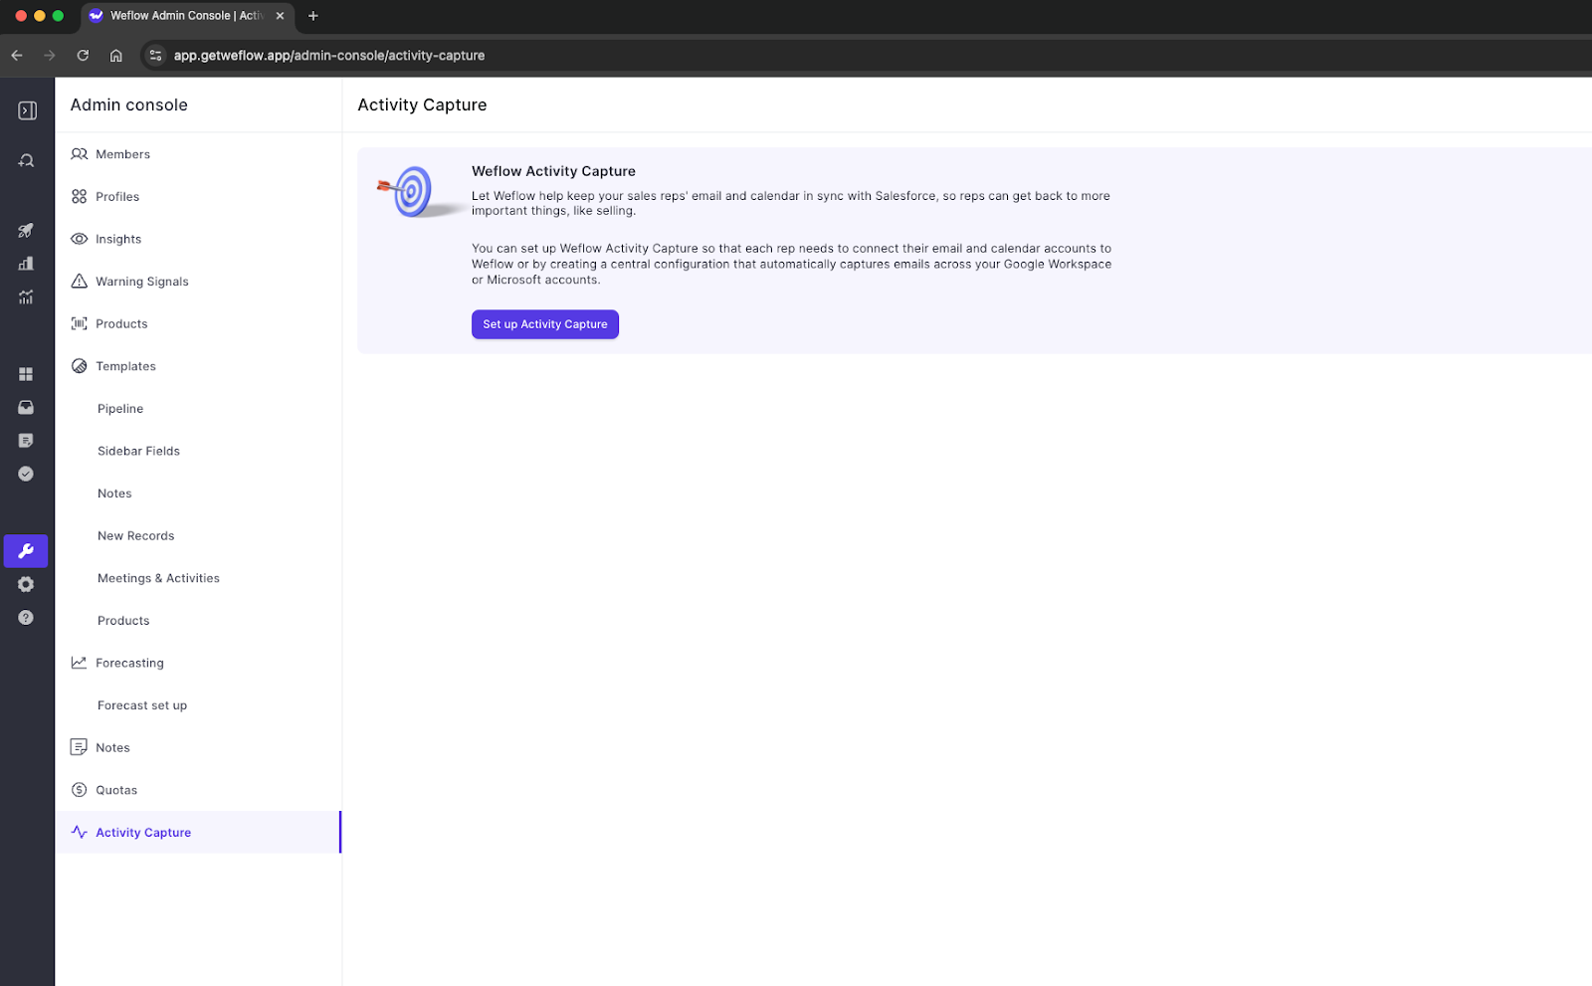Image resolution: width=1592 pixels, height=986 pixels.
Task: Click the Profiles four-circles icon
Action: click(x=80, y=196)
